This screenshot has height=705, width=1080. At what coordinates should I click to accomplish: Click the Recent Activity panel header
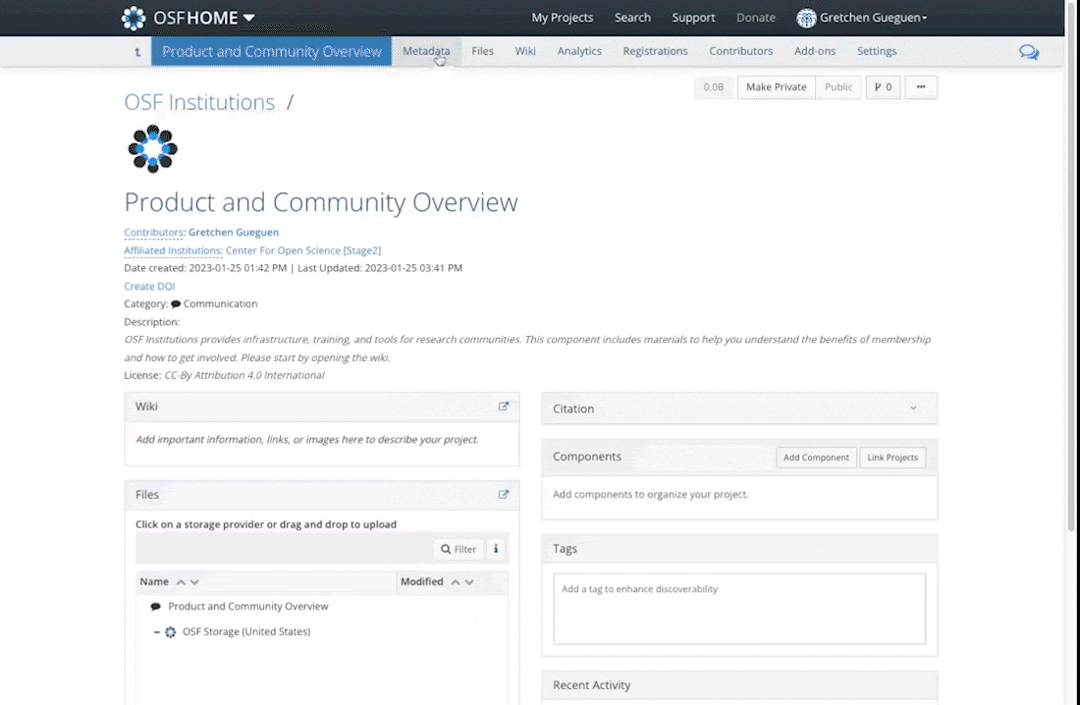pos(739,685)
